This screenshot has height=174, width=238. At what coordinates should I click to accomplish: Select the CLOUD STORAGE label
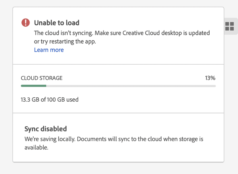[42, 78]
